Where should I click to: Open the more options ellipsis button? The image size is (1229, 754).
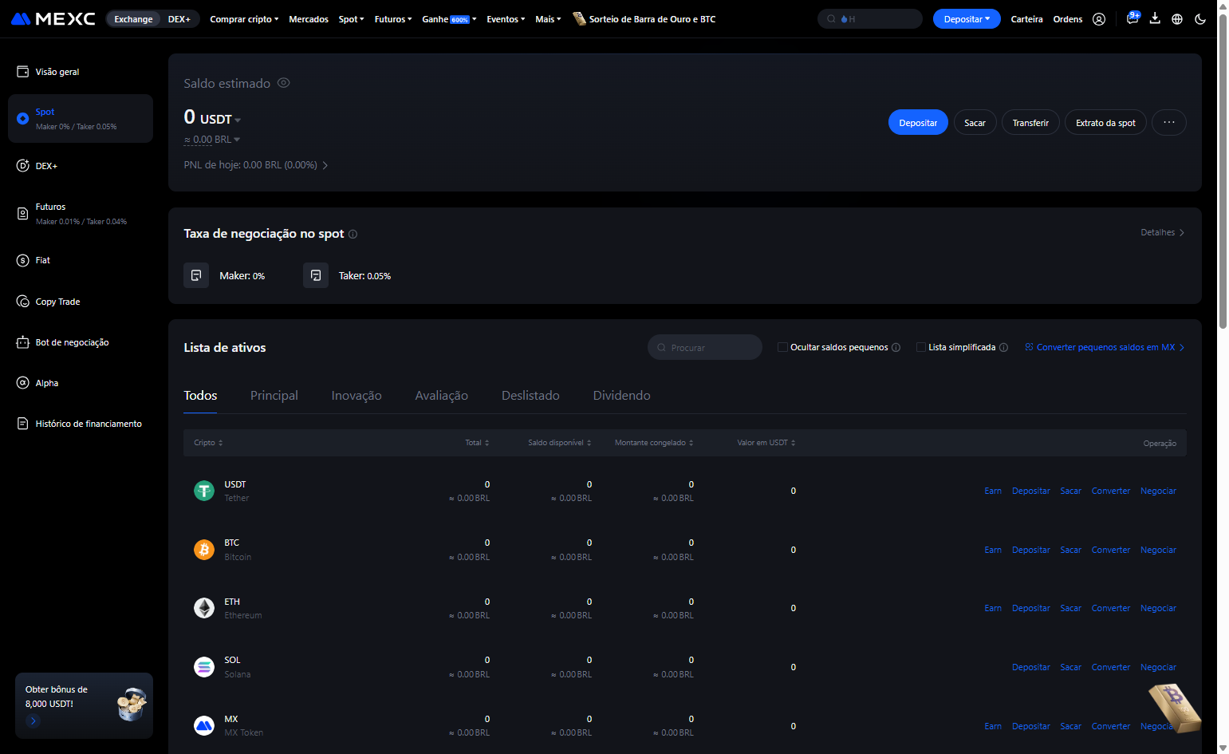[1169, 123]
